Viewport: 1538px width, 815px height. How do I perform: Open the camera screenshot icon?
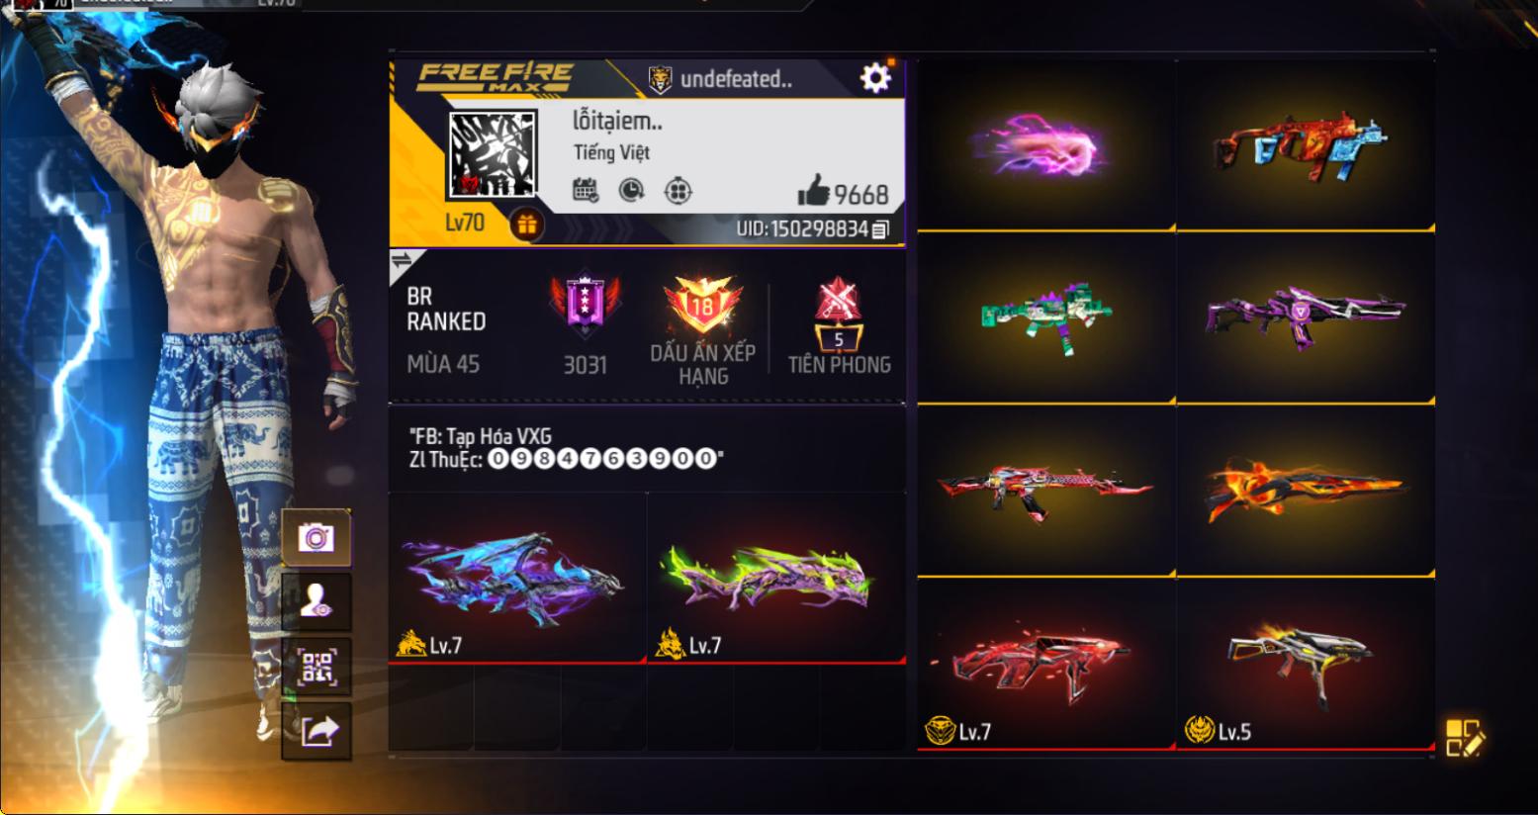coord(316,538)
